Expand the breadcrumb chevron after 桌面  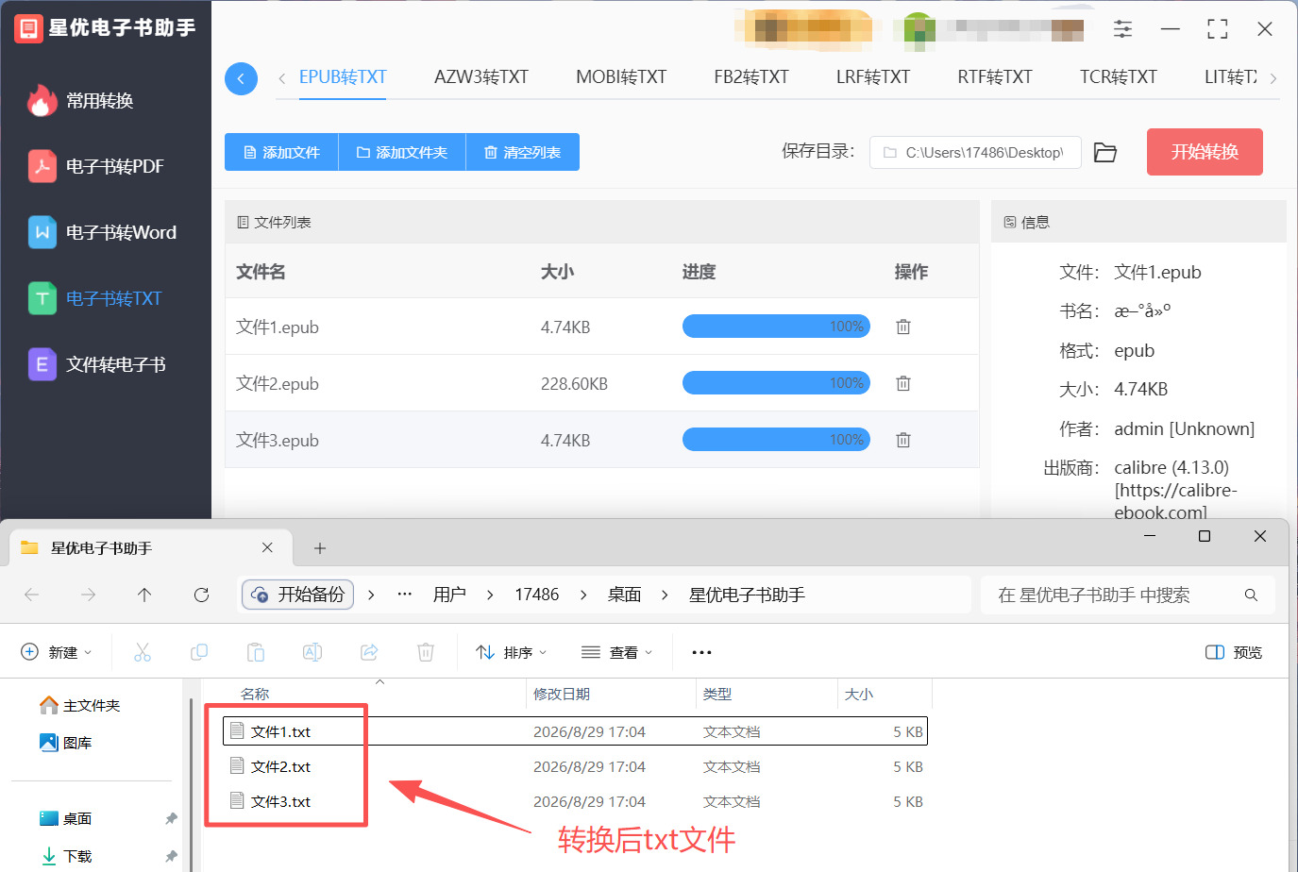click(x=665, y=595)
